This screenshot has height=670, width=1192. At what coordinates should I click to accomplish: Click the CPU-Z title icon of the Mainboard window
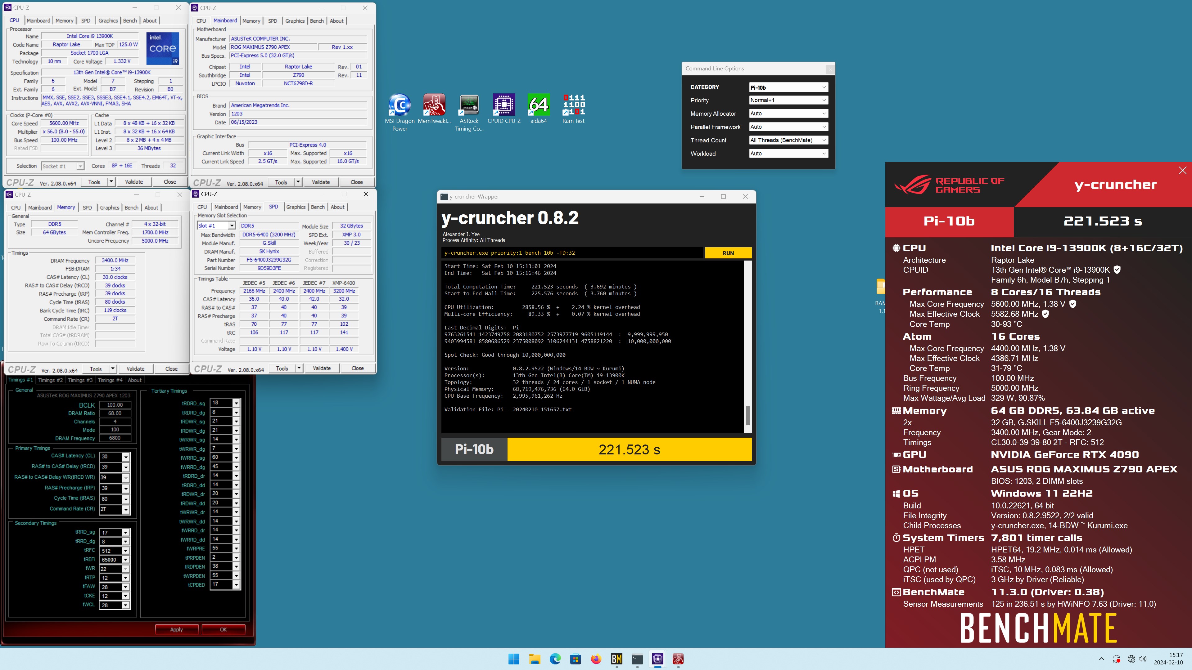(x=195, y=8)
